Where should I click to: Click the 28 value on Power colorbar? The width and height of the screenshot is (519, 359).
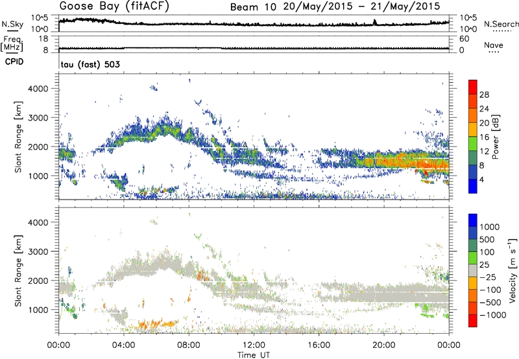click(484, 95)
